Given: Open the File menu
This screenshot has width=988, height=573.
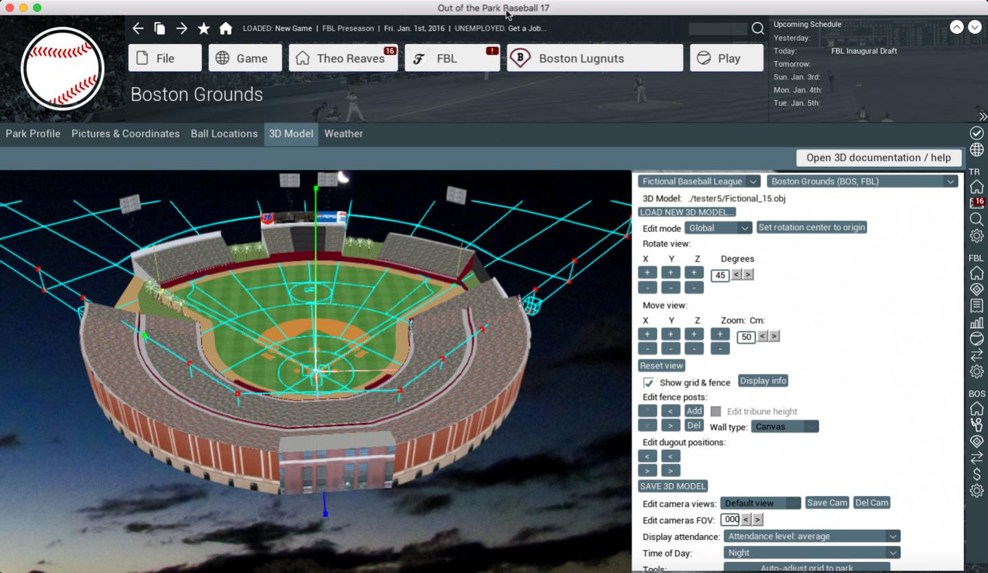Looking at the screenshot, I should tap(165, 58).
